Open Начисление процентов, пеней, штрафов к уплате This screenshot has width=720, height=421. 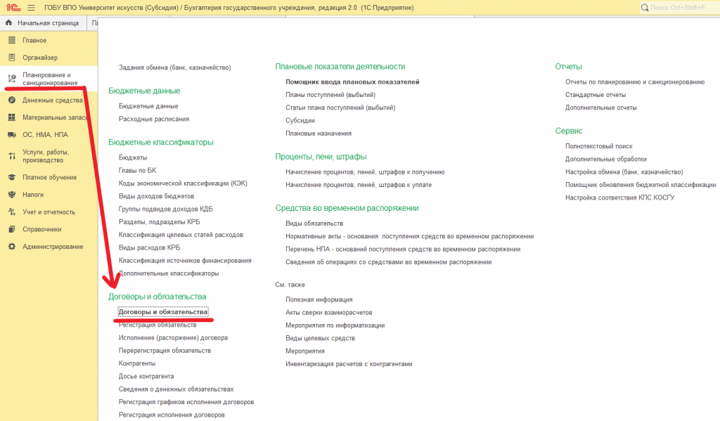(x=359, y=185)
